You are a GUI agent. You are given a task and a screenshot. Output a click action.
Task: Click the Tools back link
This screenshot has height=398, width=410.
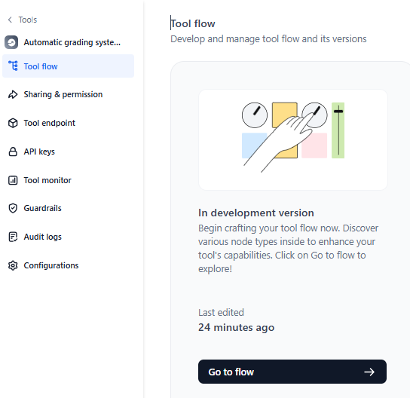click(28, 20)
